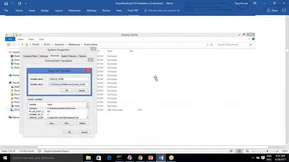
Task: Open the Layout ribbon tab
Action: pyautogui.click(x=58, y=10)
